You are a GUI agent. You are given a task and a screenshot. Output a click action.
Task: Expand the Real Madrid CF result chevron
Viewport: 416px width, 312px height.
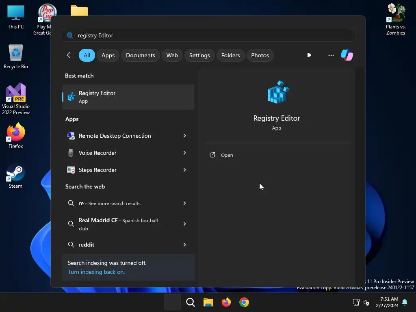click(x=185, y=224)
